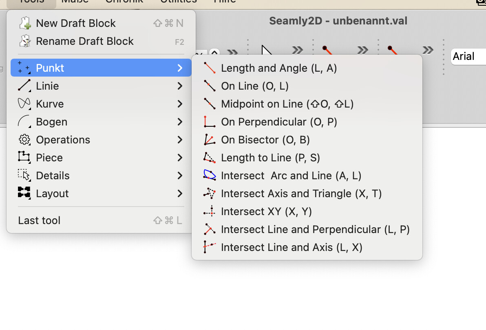
Task: Open the Operations submenu
Action: [63, 140]
